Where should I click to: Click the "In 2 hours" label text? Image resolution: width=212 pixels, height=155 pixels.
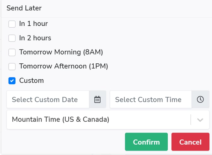point(35,38)
